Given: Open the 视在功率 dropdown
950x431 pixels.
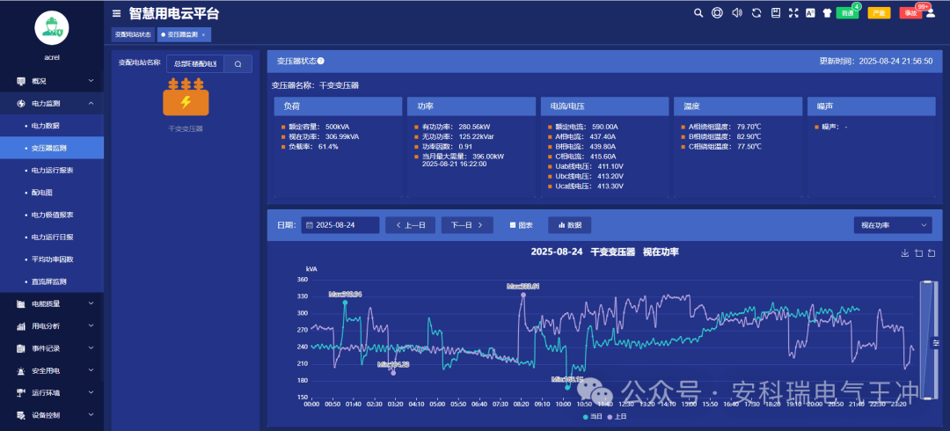Looking at the screenshot, I should click(x=892, y=225).
